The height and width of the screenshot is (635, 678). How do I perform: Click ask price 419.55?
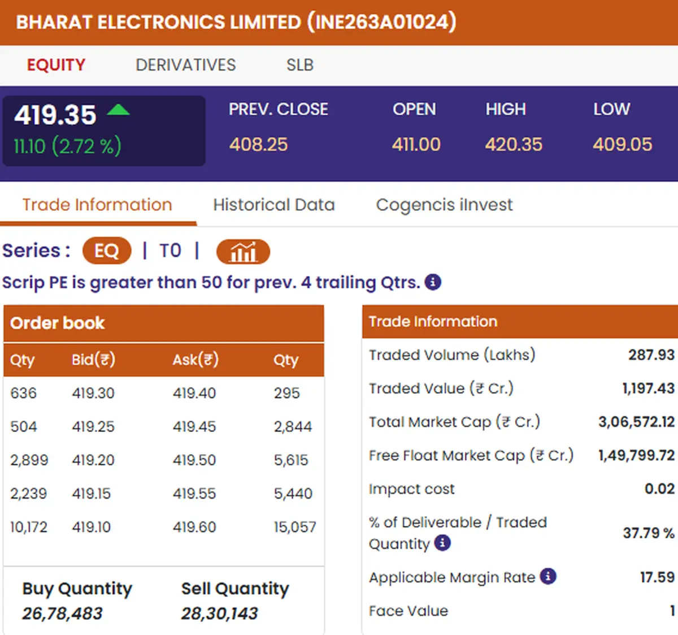click(x=194, y=494)
